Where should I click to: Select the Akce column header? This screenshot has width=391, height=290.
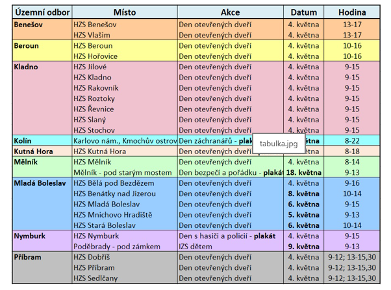(230, 12)
